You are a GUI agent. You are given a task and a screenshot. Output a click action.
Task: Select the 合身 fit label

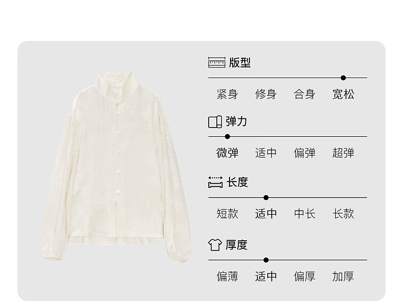pyautogui.click(x=305, y=94)
